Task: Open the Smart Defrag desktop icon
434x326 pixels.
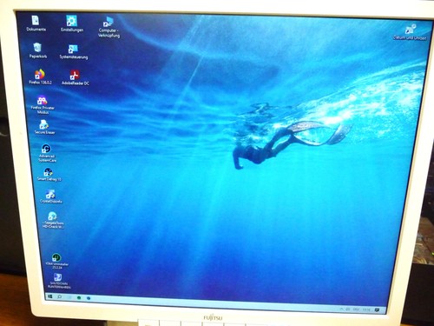Action: point(49,175)
